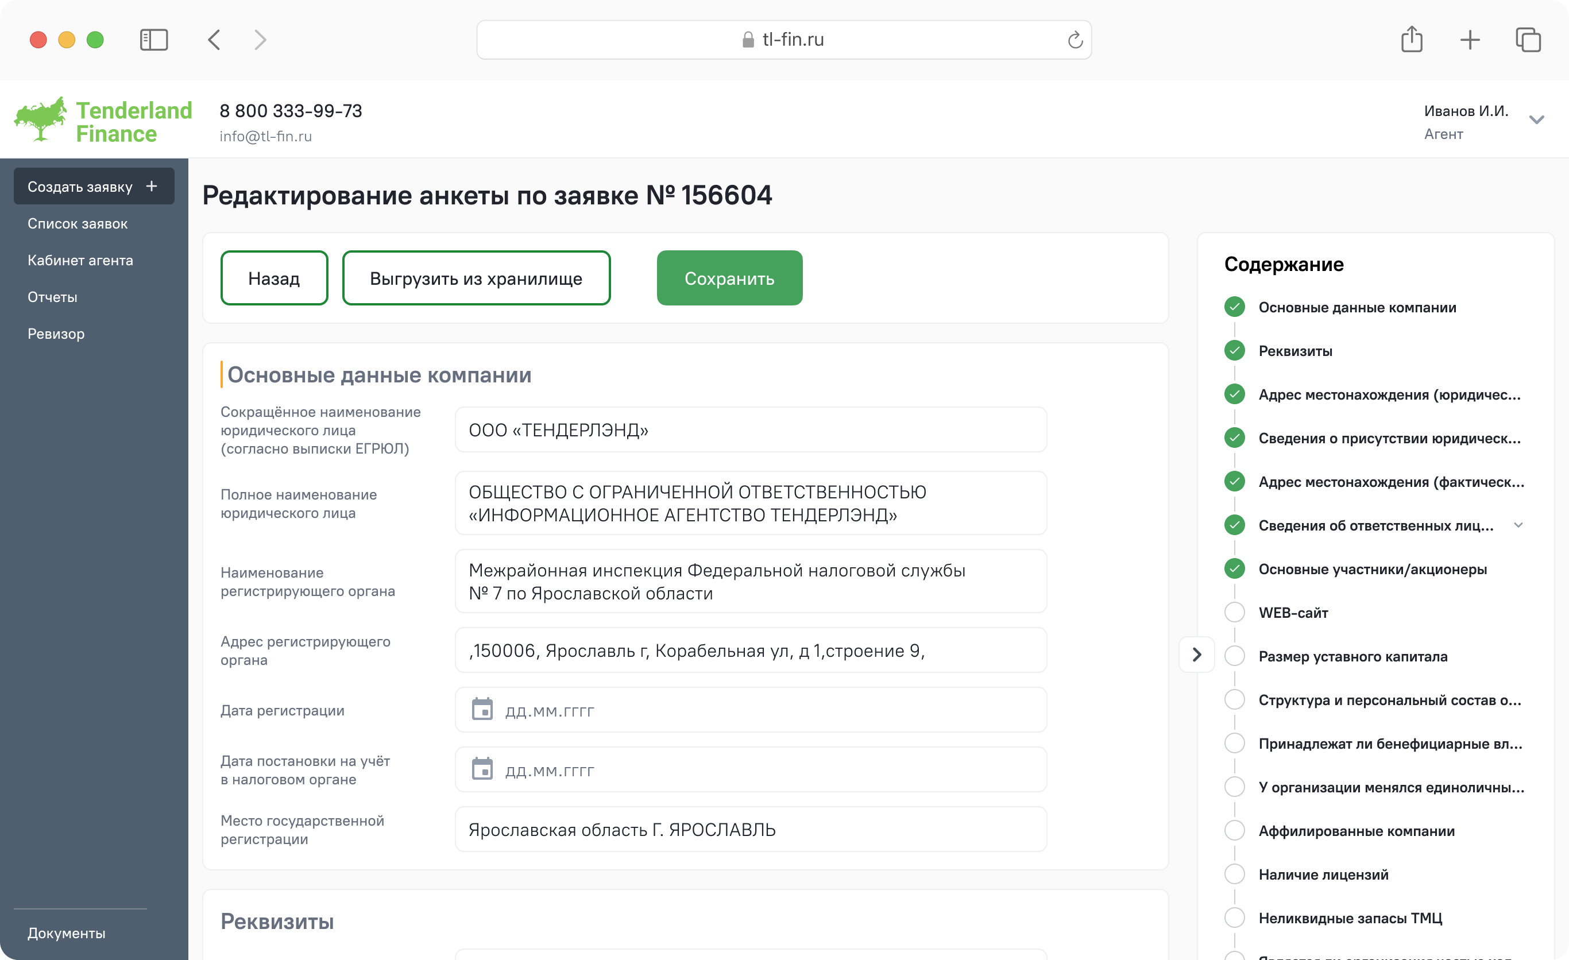Image resolution: width=1569 pixels, height=960 pixels.
Task: Go to Кабинет агента menu item
Action: coord(80,260)
